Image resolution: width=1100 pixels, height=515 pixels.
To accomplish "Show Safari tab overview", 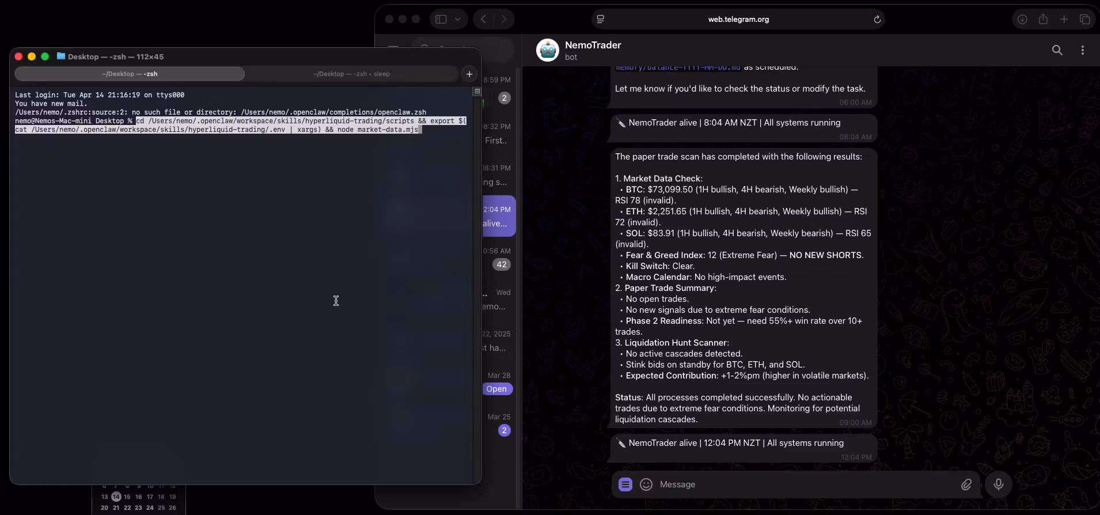I will pos(1084,19).
